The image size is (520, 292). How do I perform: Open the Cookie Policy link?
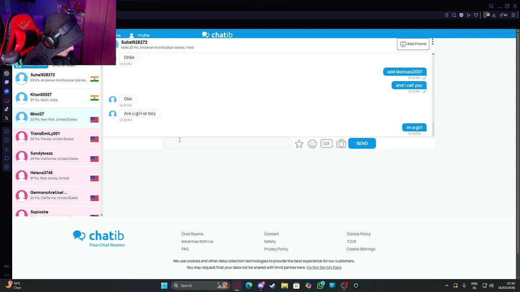click(359, 234)
